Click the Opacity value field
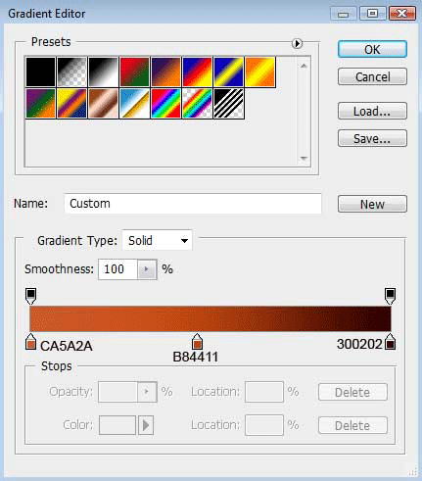422x481 pixels. pyautogui.click(x=117, y=392)
